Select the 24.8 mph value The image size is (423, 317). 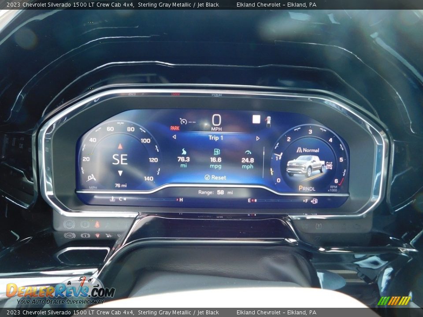click(x=248, y=163)
